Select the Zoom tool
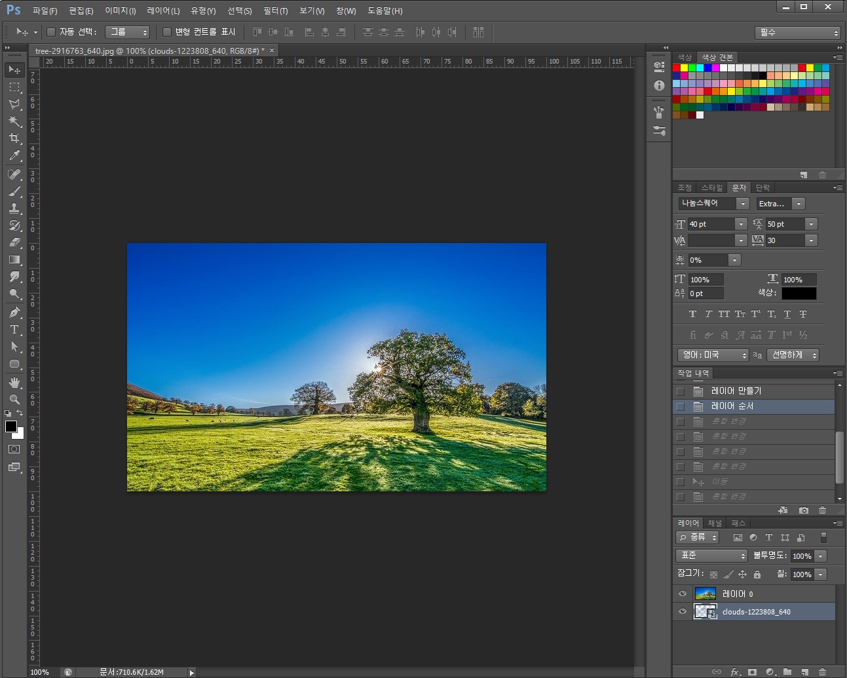847x678 pixels. click(x=14, y=400)
